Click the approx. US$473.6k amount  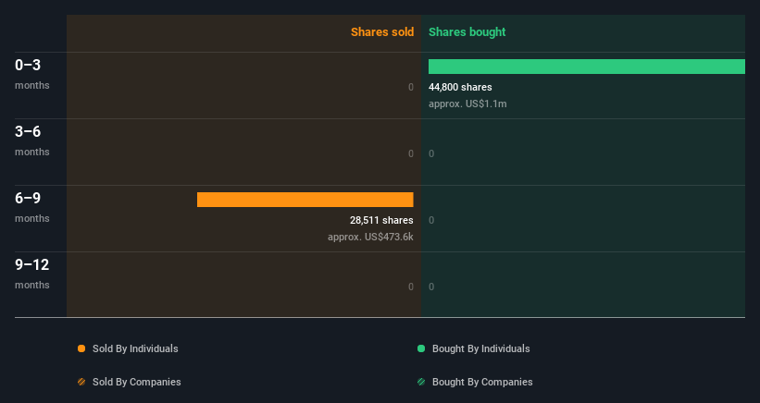tap(370, 237)
